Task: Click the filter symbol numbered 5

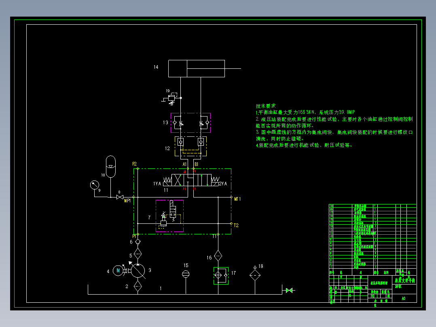Action: [138, 254]
